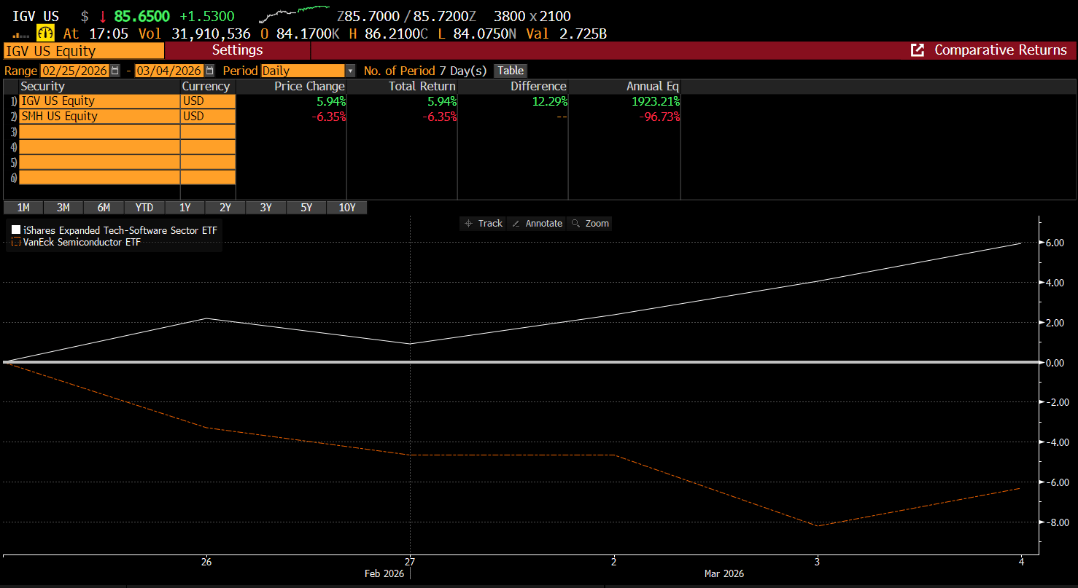Click the 5.94% Total Return value for IGV
The image size is (1078, 588).
[441, 101]
